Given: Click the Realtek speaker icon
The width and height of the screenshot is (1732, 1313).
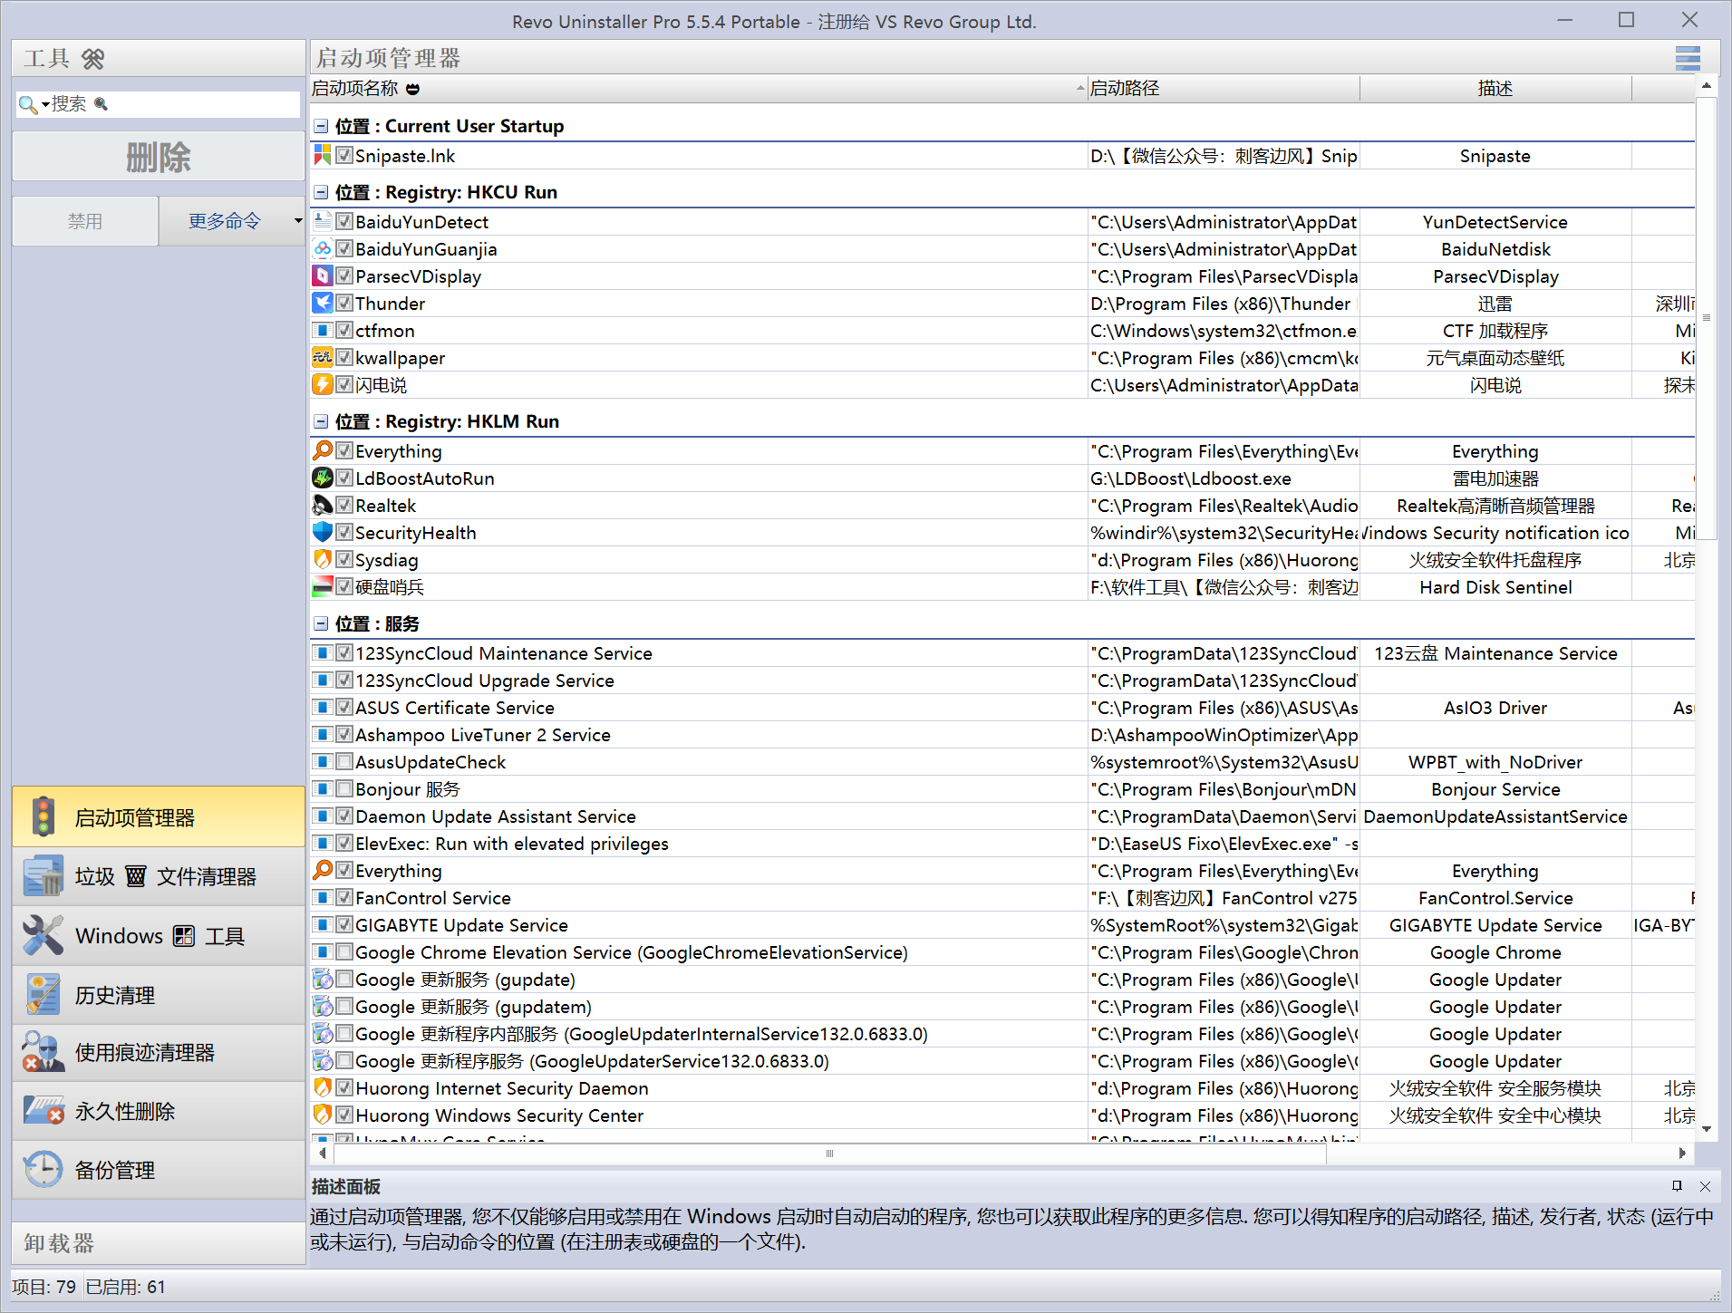Looking at the screenshot, I should (323, 505).
